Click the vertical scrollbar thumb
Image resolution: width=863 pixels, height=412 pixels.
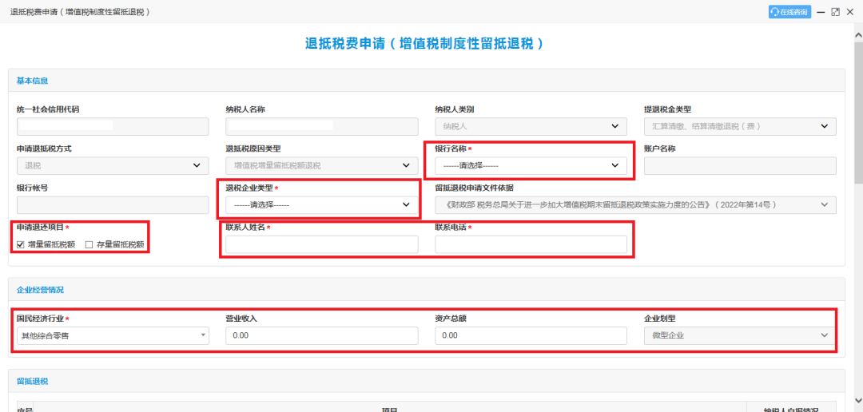[x=858, y=111]
